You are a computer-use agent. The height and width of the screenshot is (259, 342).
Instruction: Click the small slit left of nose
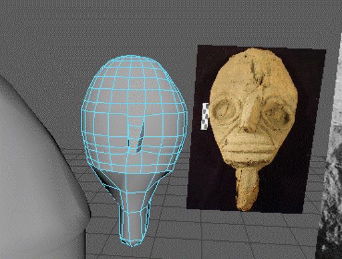click(130, 142)
